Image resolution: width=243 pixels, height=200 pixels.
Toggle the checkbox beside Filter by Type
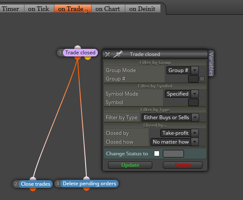pyautogui.click(x=202, y=117)
